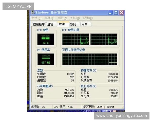Click the PF 使用率 meter showing 967 MB
The width and height of the screenshot is (152, 122).
coord(46,59)
